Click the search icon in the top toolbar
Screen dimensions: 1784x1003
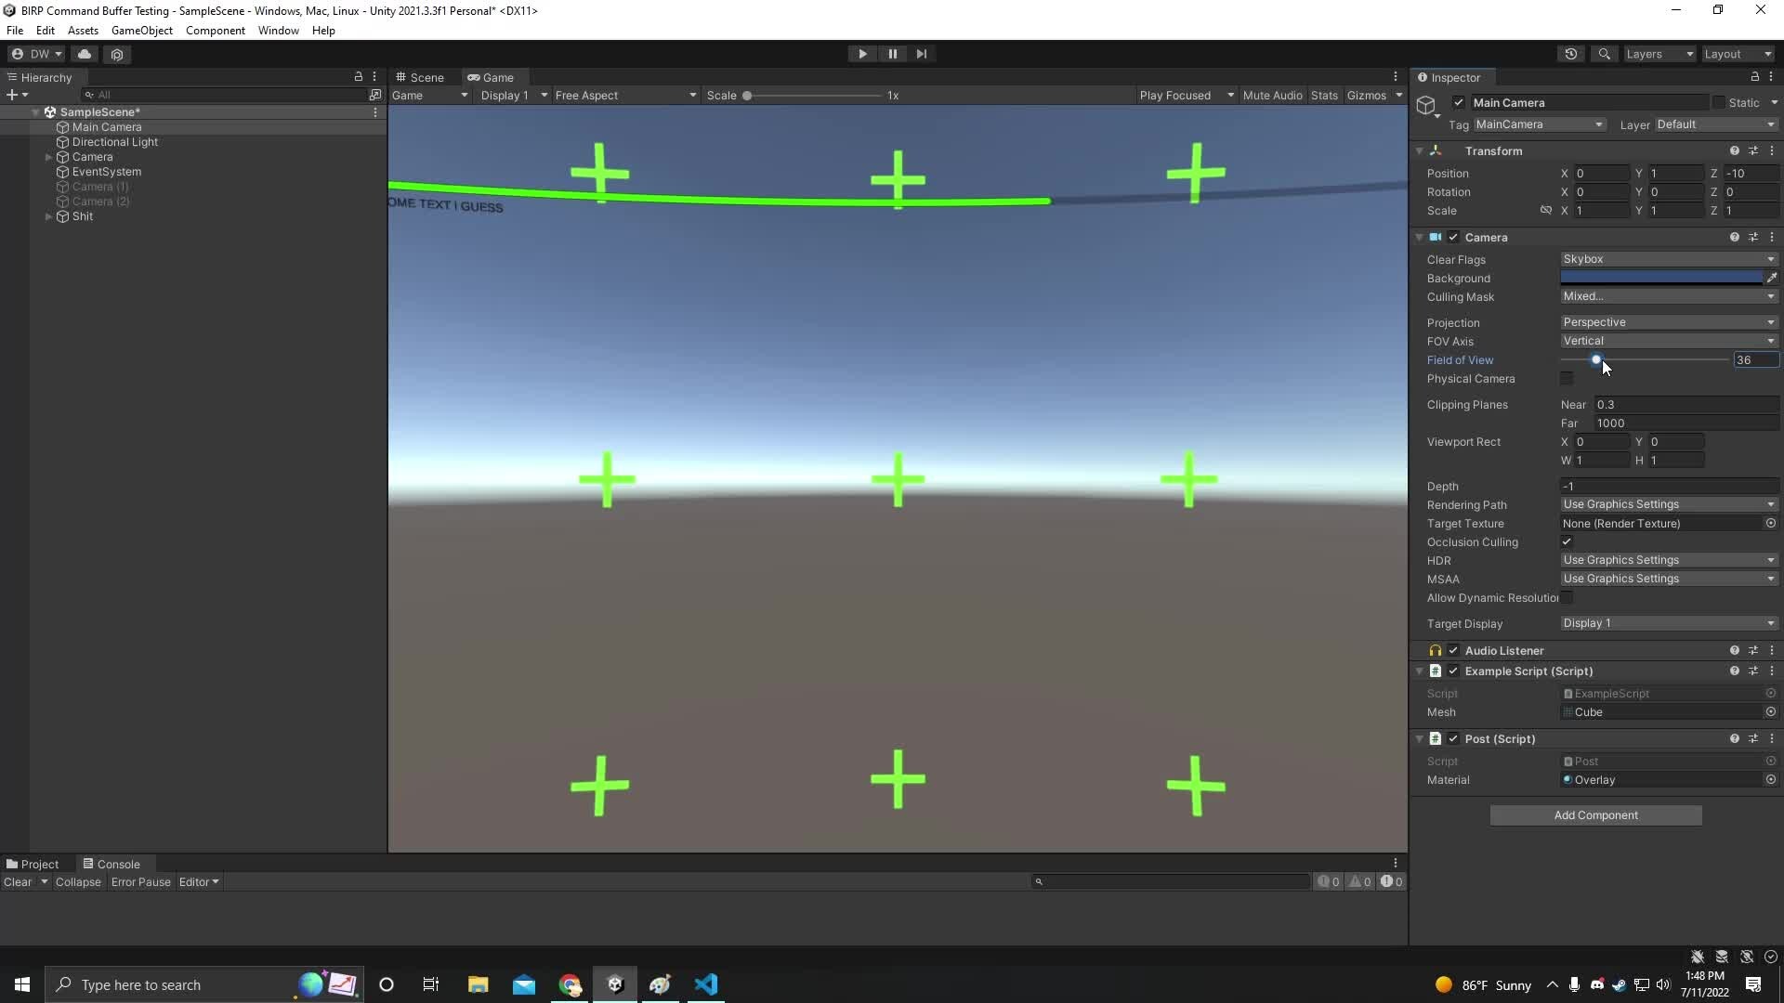pyautogui.click(x=1605, y=54)
